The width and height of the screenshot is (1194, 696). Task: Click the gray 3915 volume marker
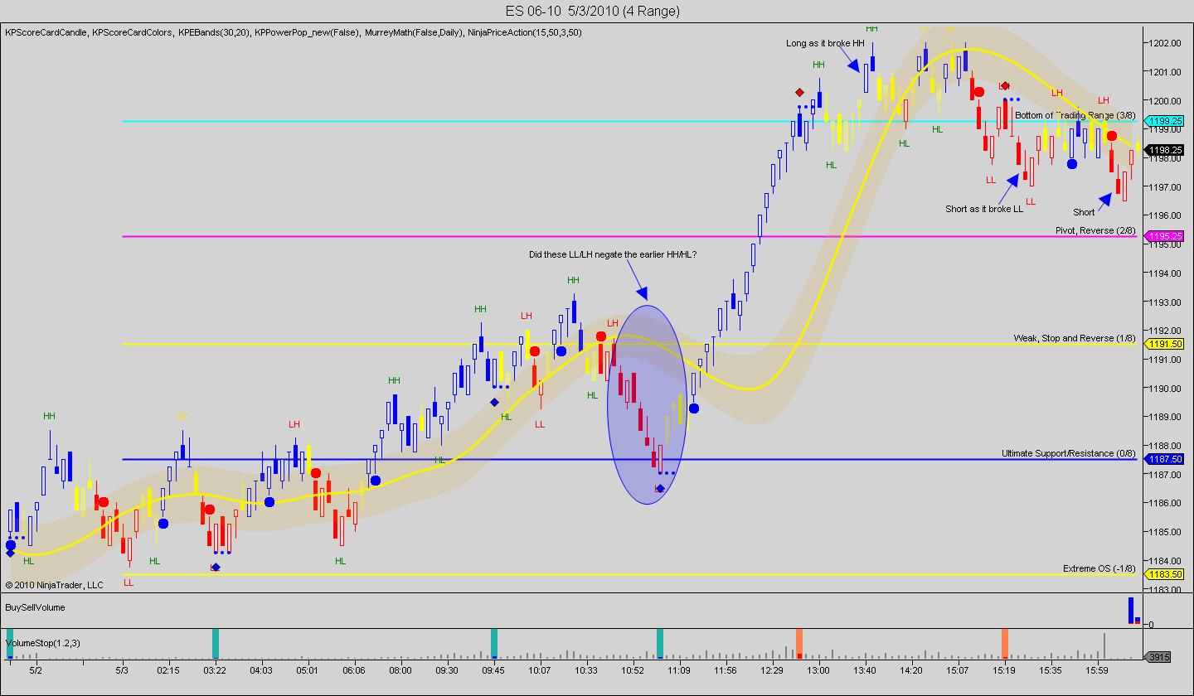point(1158,657)
